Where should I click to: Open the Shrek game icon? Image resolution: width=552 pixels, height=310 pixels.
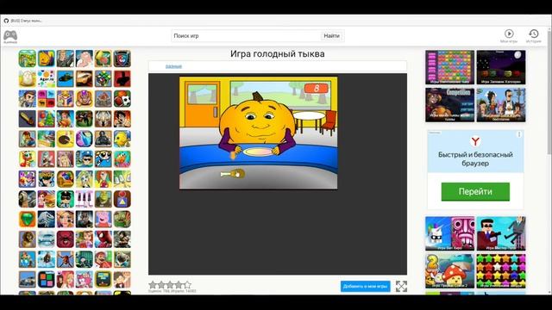103,199
